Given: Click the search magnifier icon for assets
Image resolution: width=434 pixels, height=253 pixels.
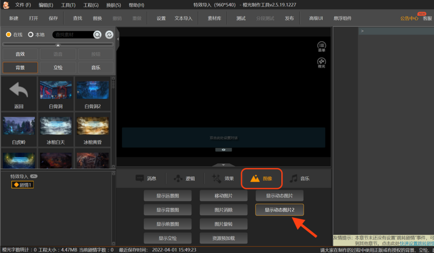Looking at the screenshot, I should click(x=97, y=35).
